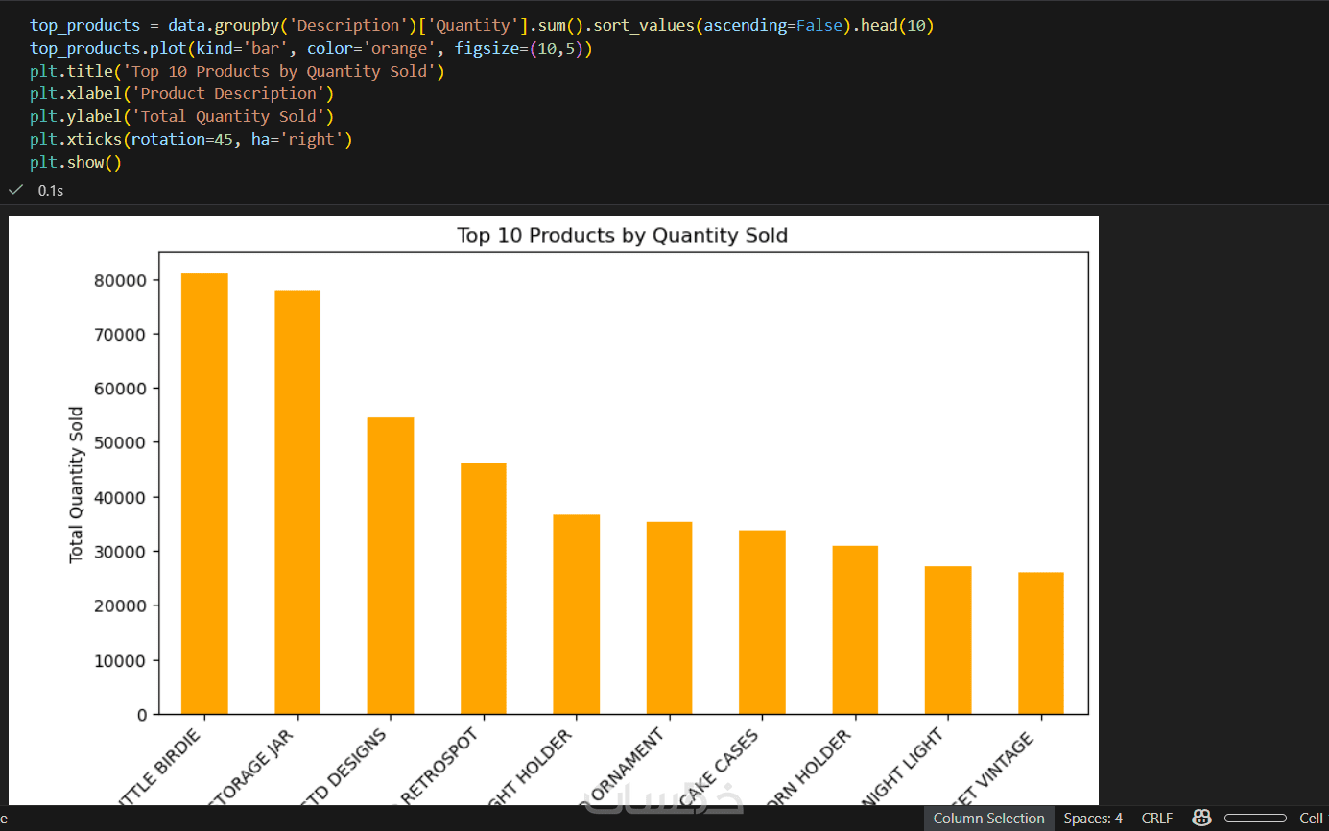1329x831 pixels.
Task: Open the Spaces: 4 indentation picker
Action: coord(1093,818)
